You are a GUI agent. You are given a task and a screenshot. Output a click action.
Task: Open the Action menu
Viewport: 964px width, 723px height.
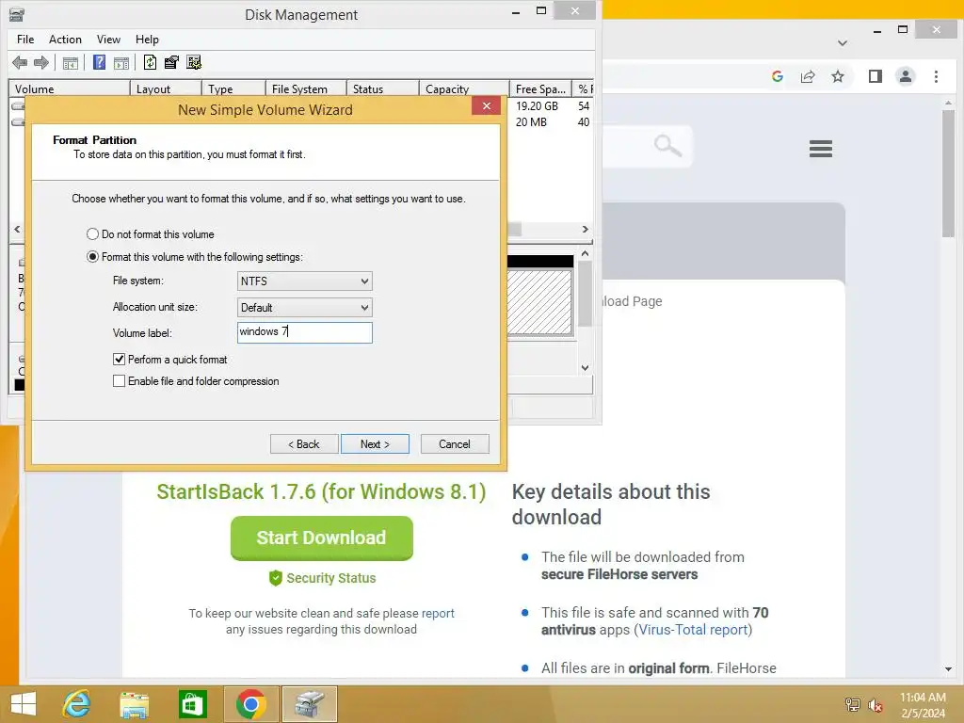point(65,40)
